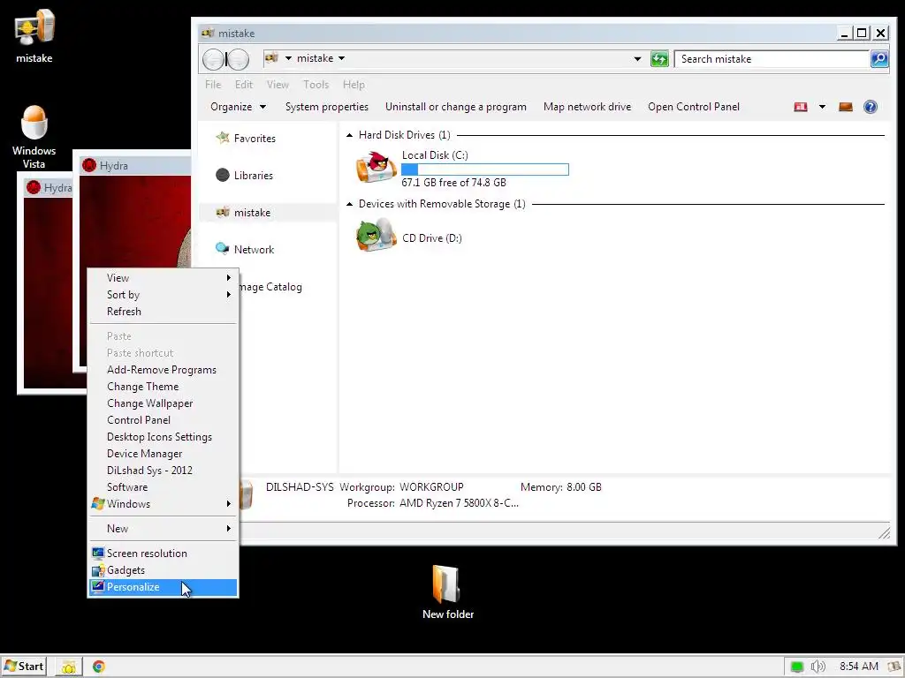This screenshot has height=678, width=905.
Task: Click the taskbar clock 8:54 AM
Action: point(859,667)
